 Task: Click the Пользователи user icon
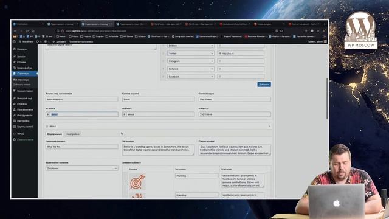15,109
